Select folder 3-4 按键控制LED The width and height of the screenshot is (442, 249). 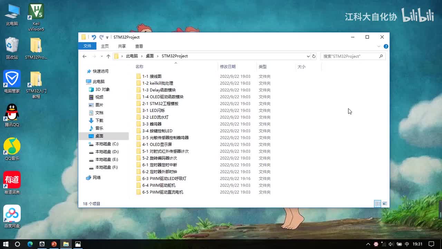click(x=157, y=131)
